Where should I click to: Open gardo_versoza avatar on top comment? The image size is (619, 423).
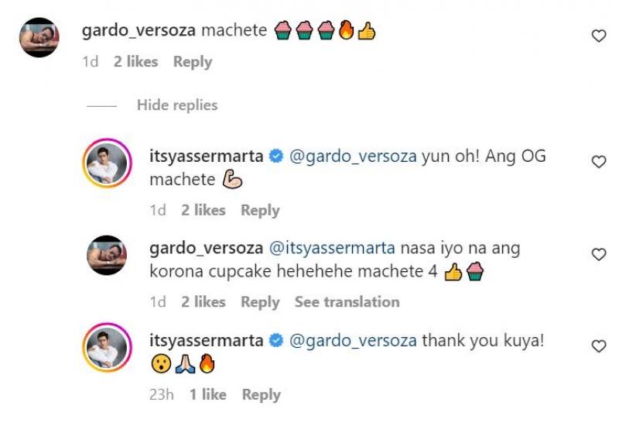pyautogui.click(x=39, y=37)
